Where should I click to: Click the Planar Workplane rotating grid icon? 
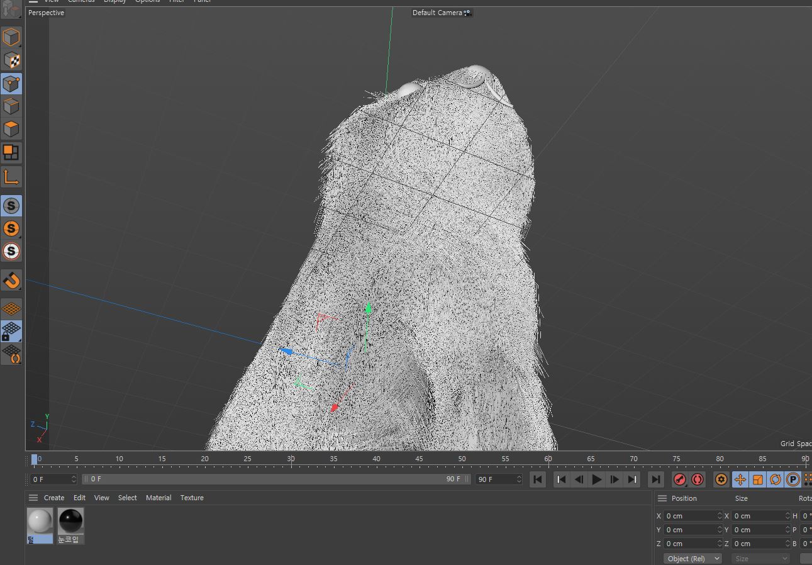pyautogui.click(x=11, y=354)
